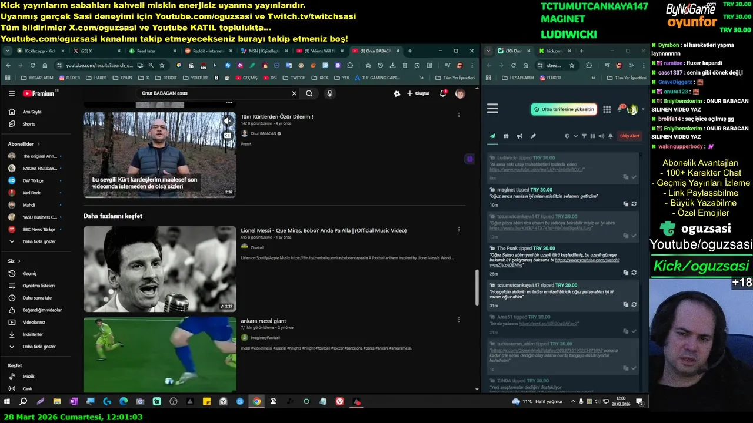
Task: Open the YouTube account avatar menu
Action: click(x=460, y=93)
